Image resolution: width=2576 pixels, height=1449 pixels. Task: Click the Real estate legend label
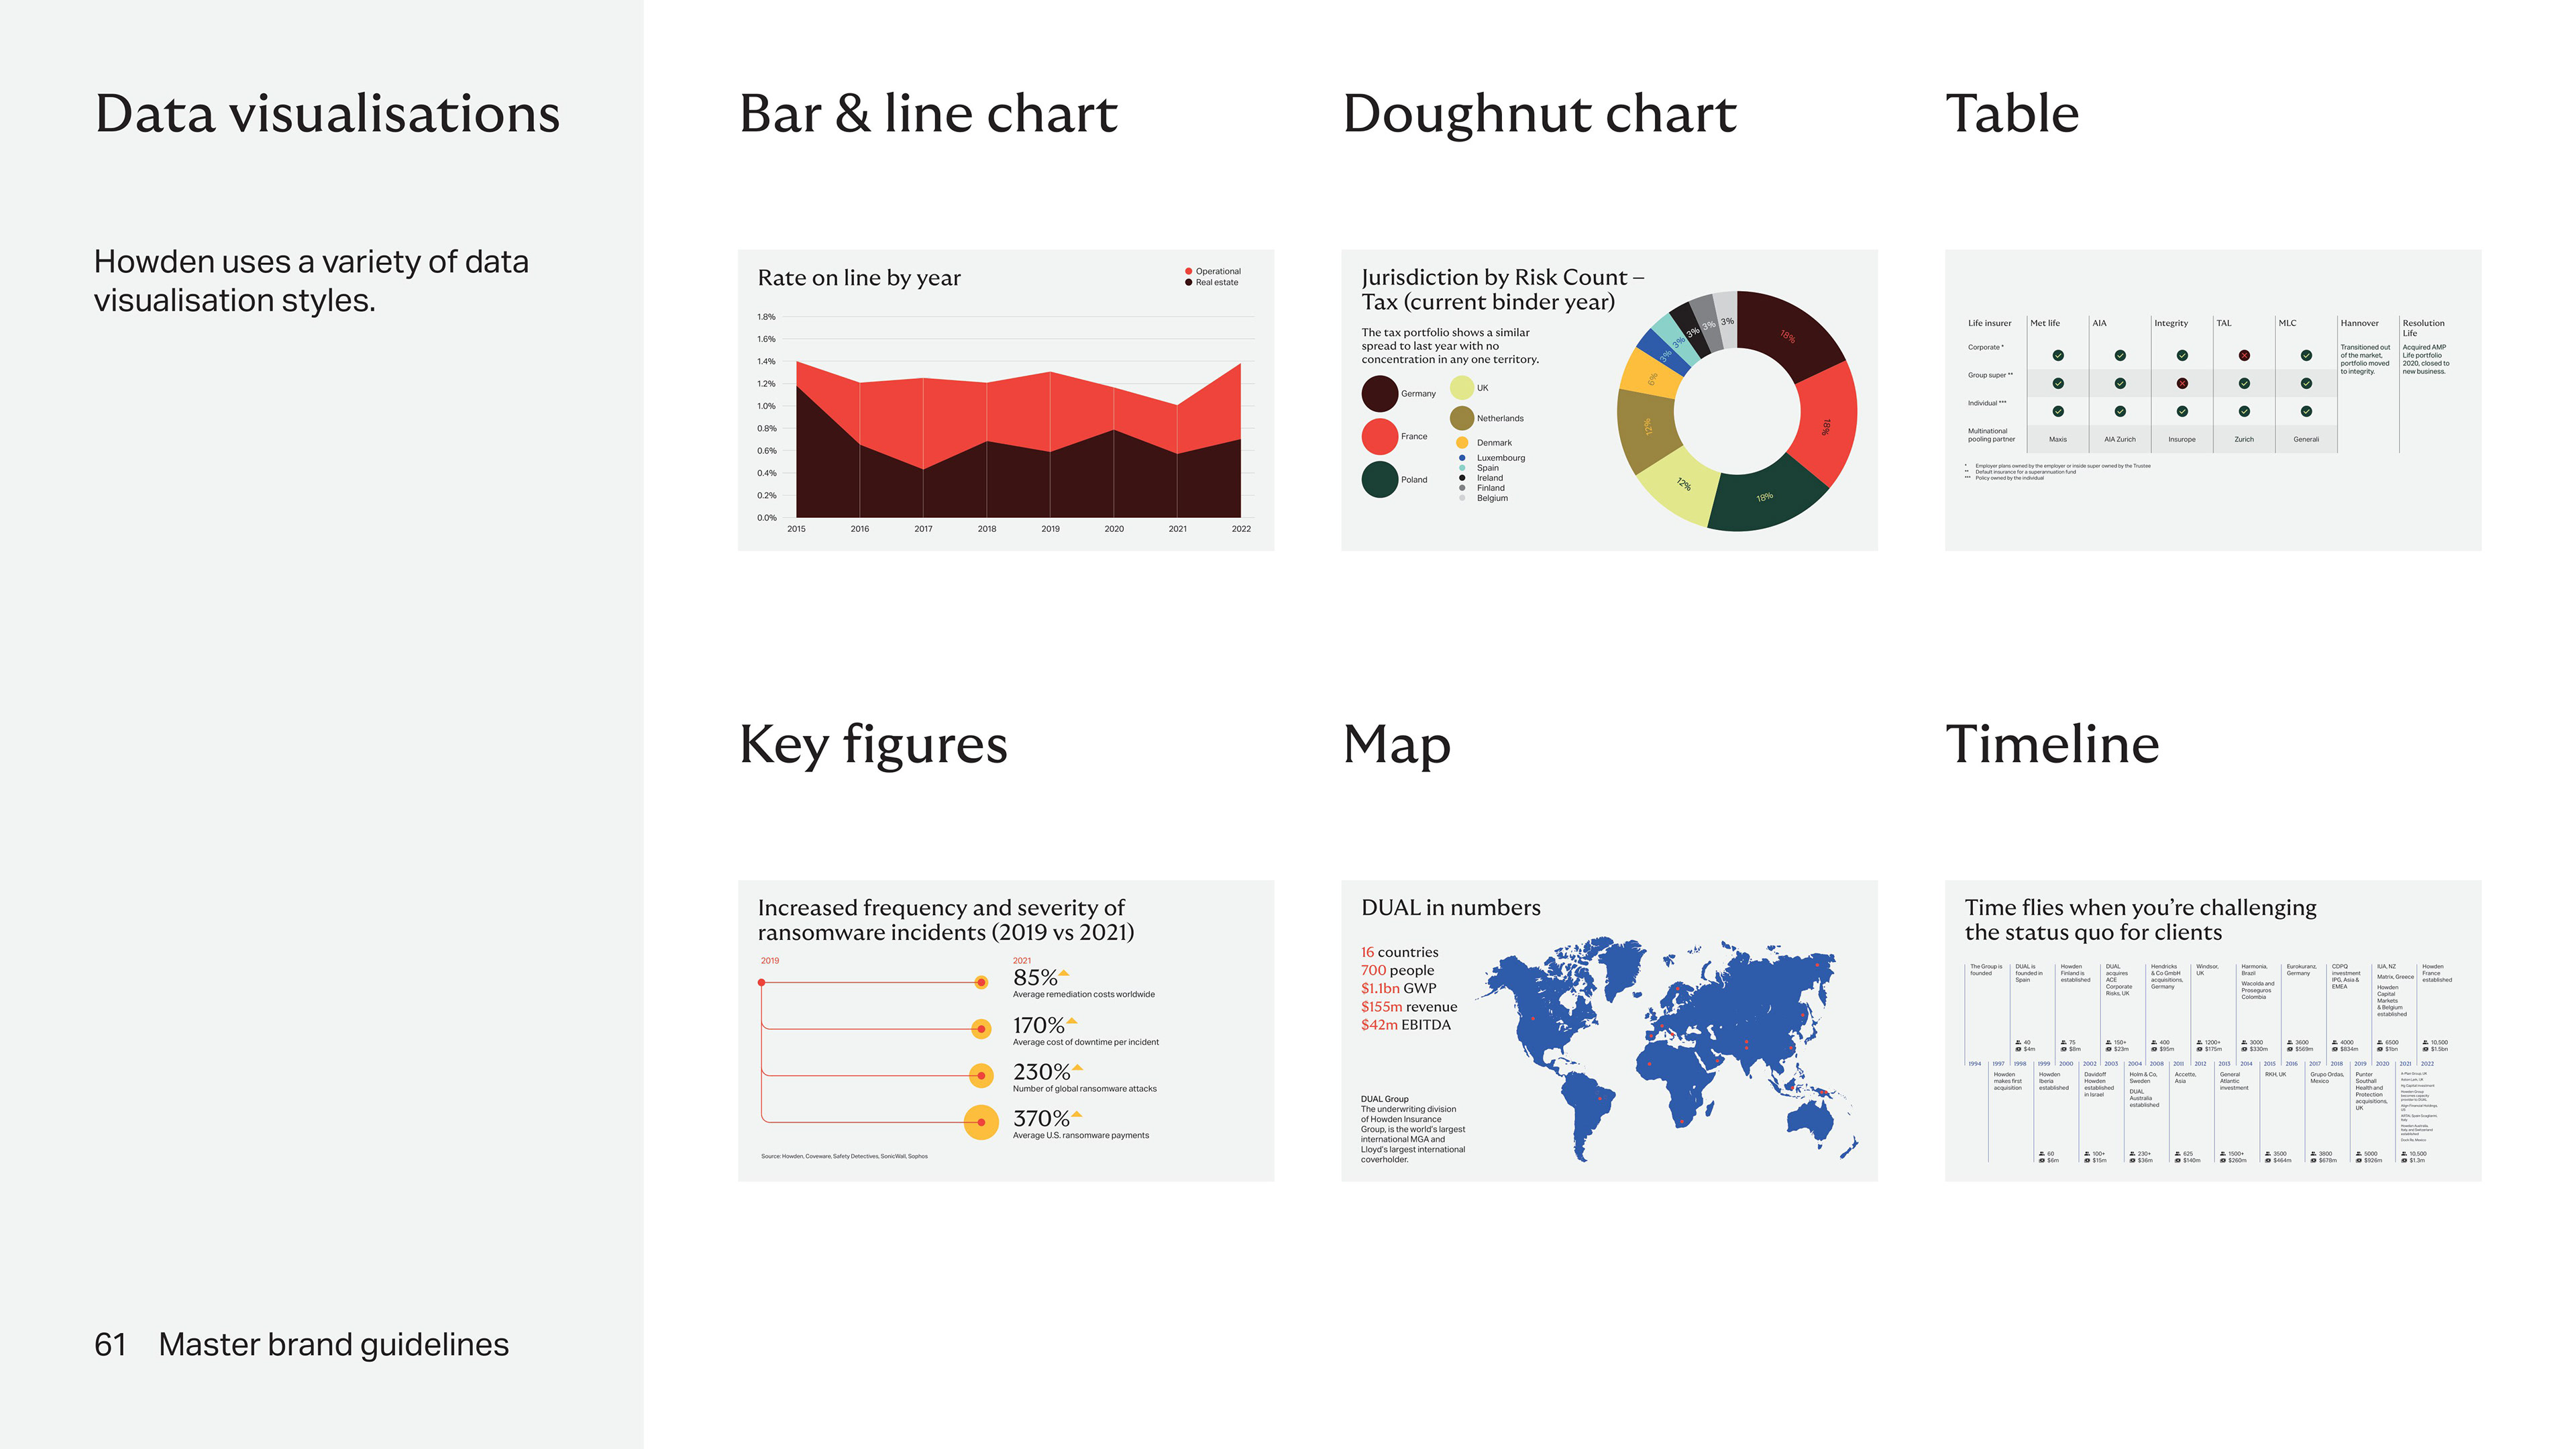(x=1216, y=282)
